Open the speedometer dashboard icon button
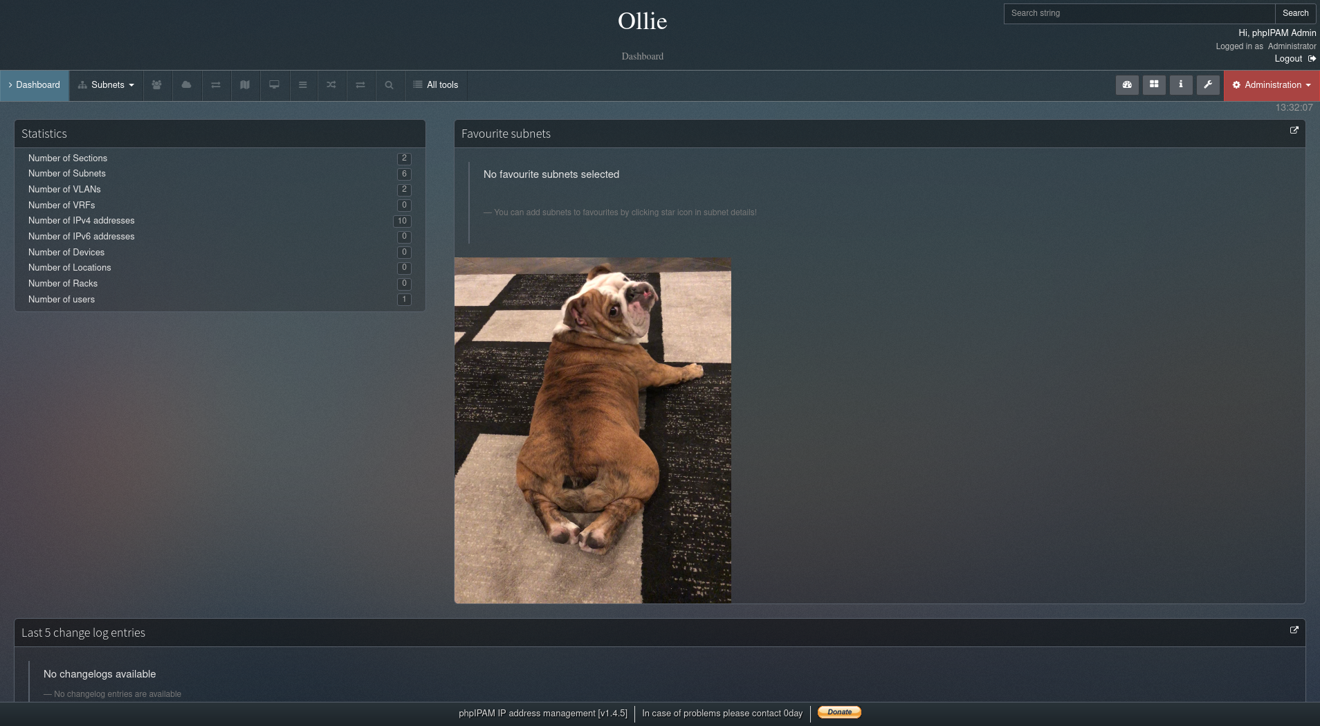The height and width of the screenshot is (726, 1320). click(x=1127, y=84)
